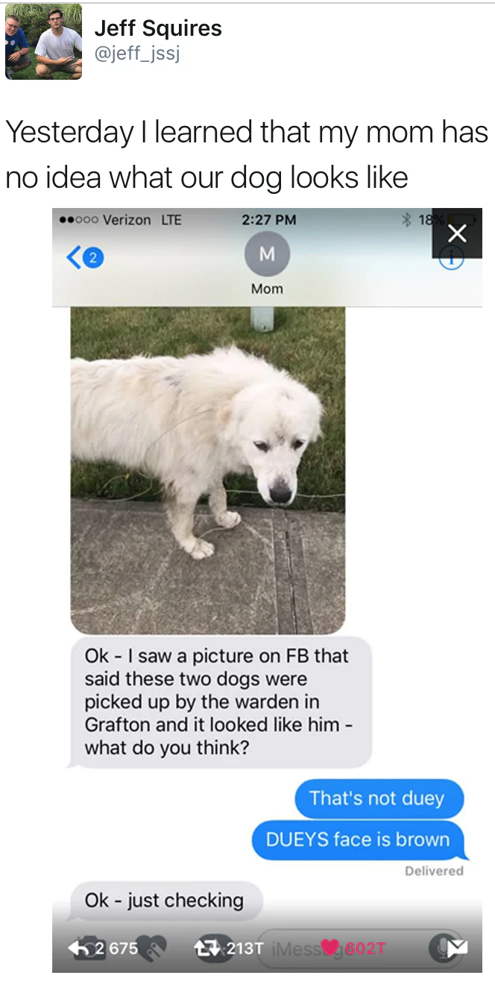Tap the info icon under the X
This screenshot has width=495, height=984.
(x=451, y=259)
